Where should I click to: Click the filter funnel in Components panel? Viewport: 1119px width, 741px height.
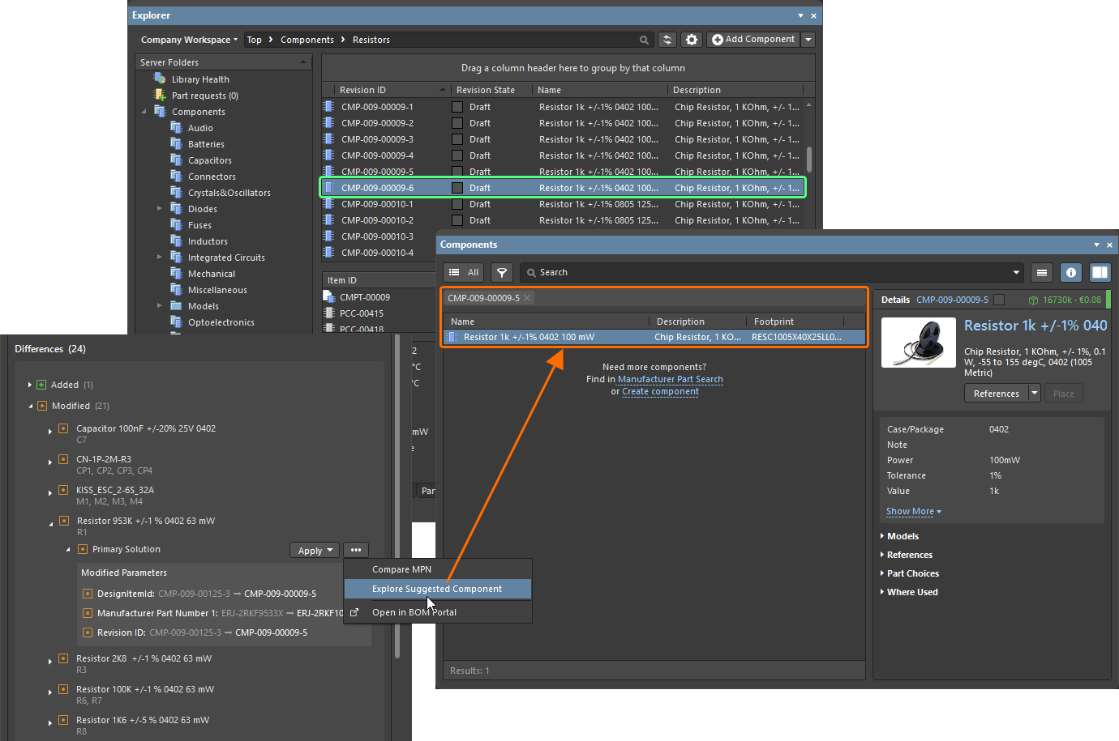coord(501,272)
